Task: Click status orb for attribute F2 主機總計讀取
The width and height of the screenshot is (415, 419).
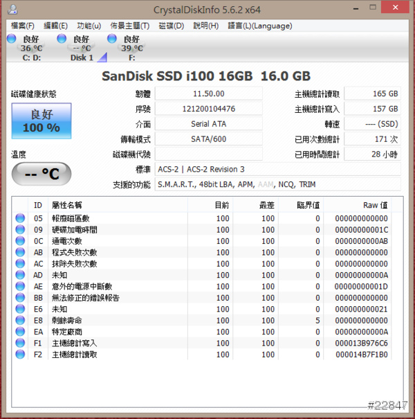Action: tap(20, 355)
